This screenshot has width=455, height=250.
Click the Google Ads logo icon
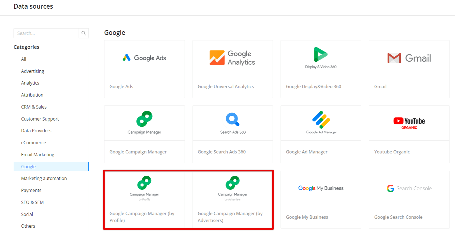[x=127, y=57]
